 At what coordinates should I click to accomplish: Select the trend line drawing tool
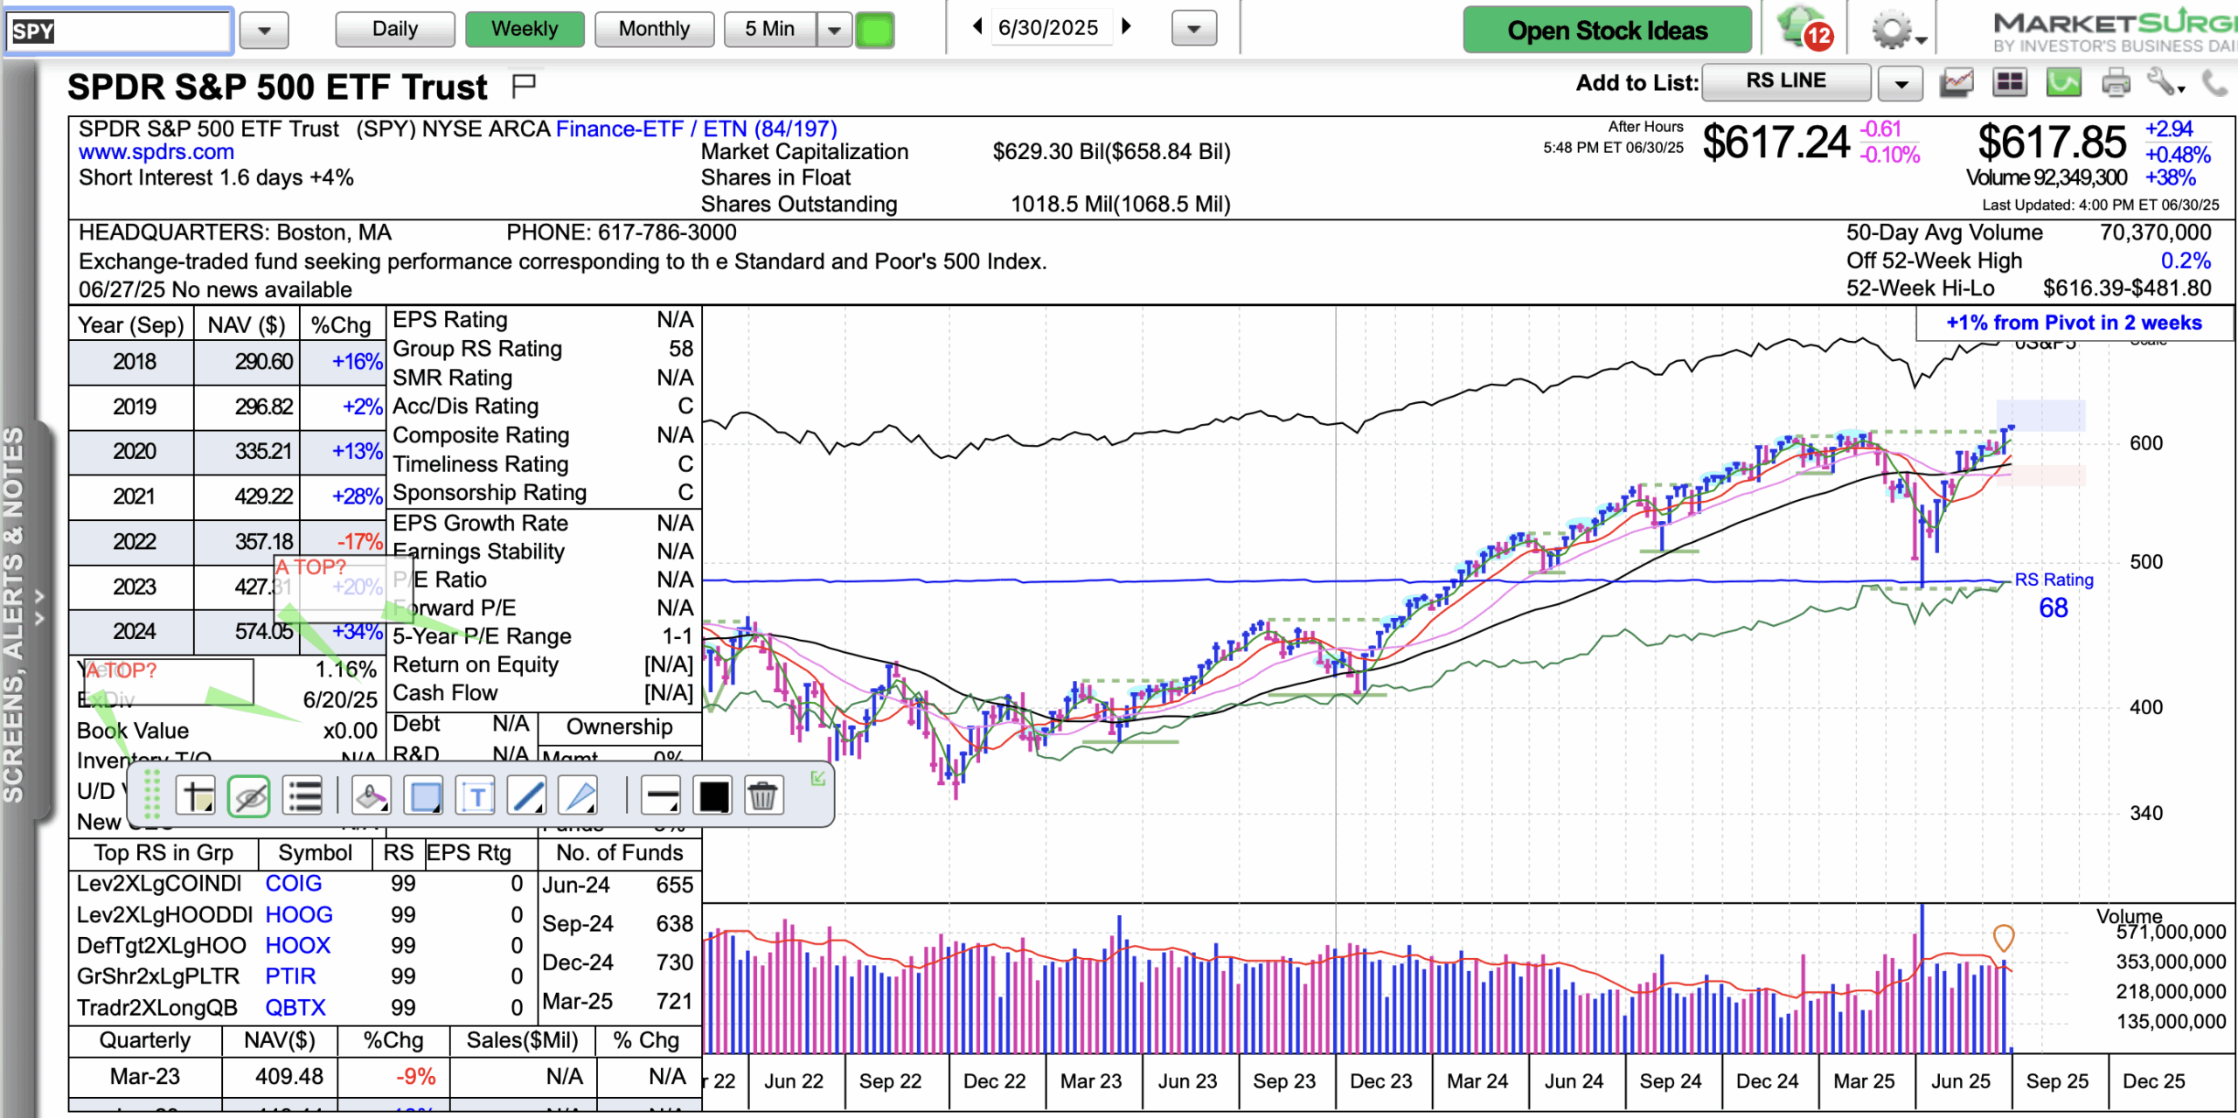point(528,796)
